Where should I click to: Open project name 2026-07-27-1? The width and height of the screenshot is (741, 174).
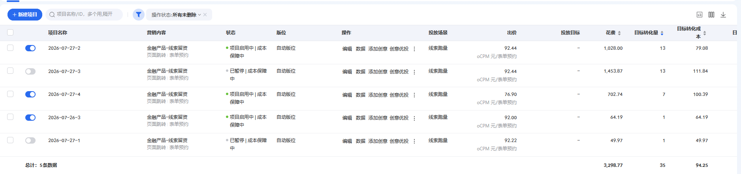(64, 140)
